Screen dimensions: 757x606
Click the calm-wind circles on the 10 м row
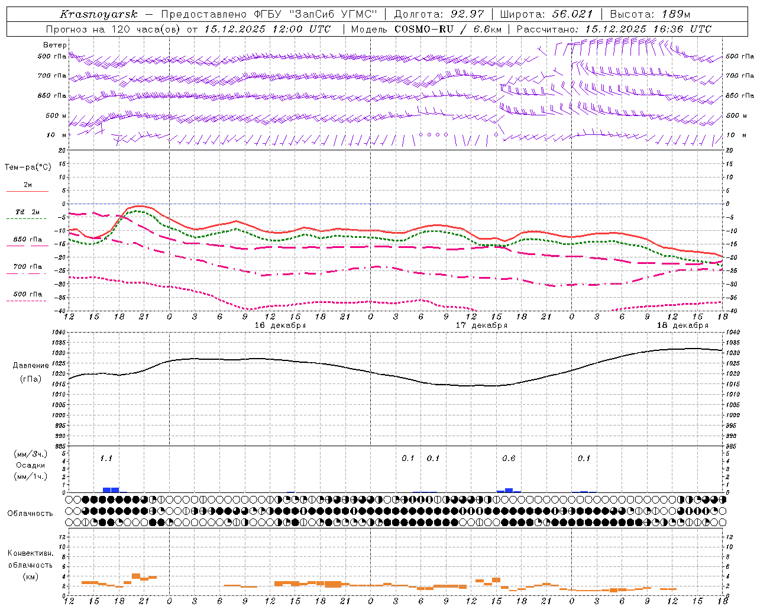[x=434, y=134]
